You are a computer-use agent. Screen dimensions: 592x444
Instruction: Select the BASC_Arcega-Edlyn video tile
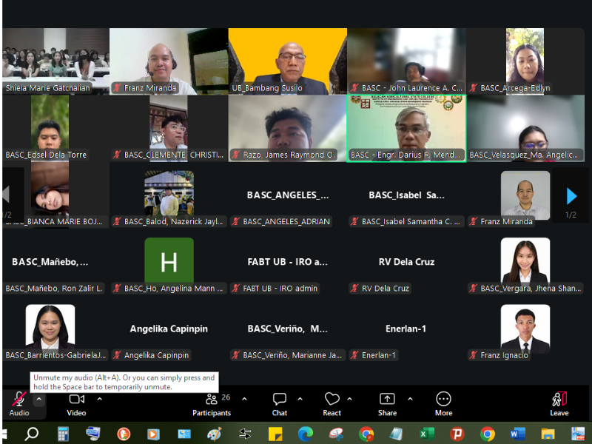(x=525, y=61)
